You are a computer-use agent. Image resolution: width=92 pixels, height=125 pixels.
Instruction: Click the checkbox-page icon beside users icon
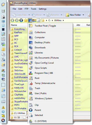[x=39, y=20]
